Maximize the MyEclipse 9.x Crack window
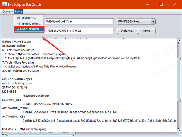This screenshot has height=137, width=182. point(161,5)
